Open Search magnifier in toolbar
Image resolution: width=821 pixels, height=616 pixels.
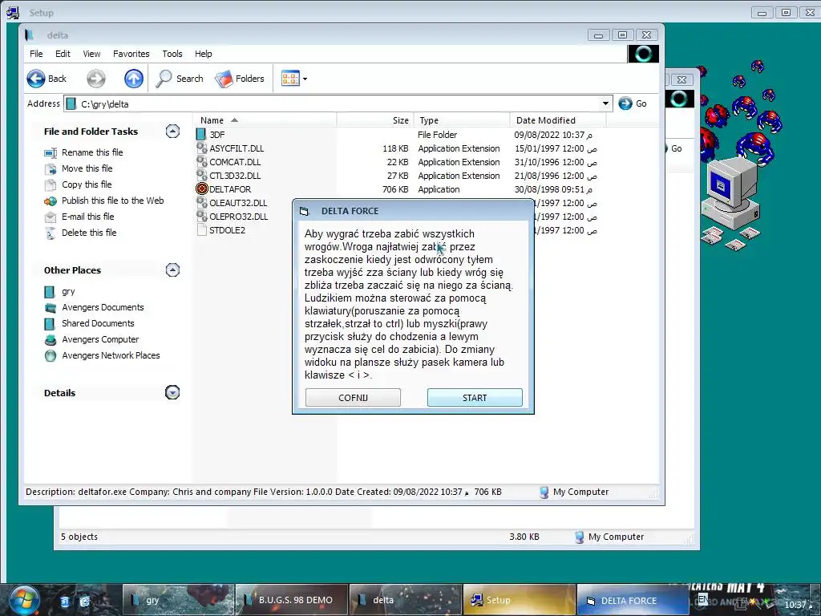(164, 79)
